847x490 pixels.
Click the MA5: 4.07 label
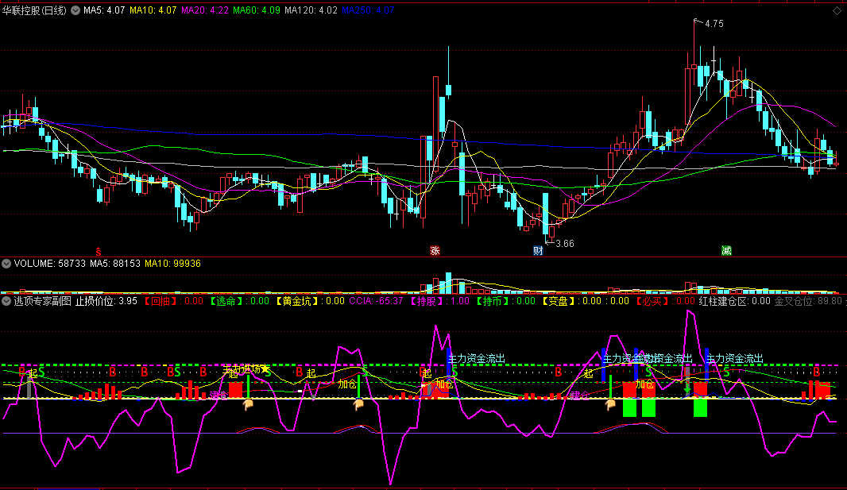pyautogui.click(x=104, y=10)
